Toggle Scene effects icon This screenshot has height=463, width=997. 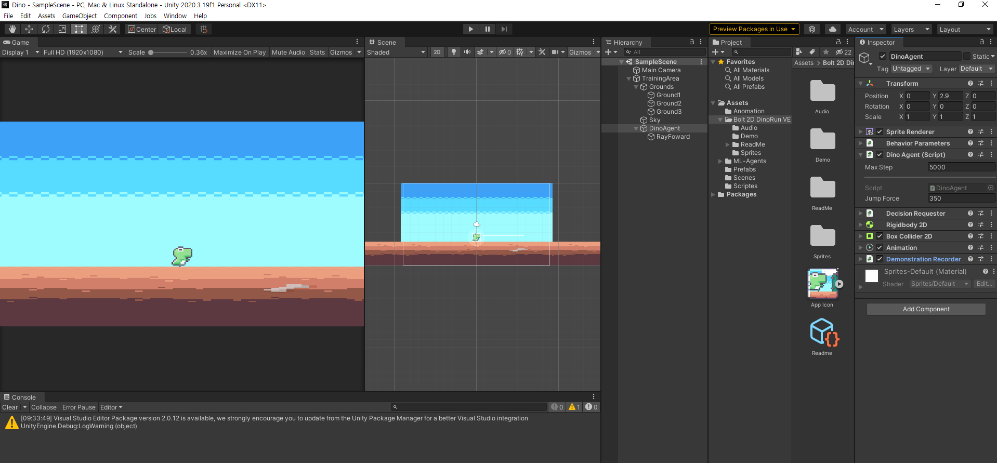click(481, 52)
